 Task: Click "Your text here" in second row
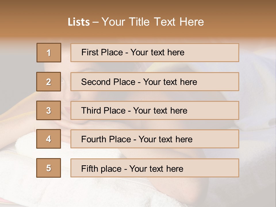pyautogui.click(x=170, y=82)
